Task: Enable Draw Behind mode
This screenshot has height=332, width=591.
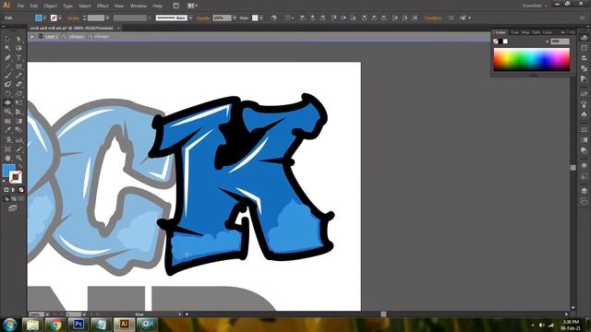Action: point(14,199)
